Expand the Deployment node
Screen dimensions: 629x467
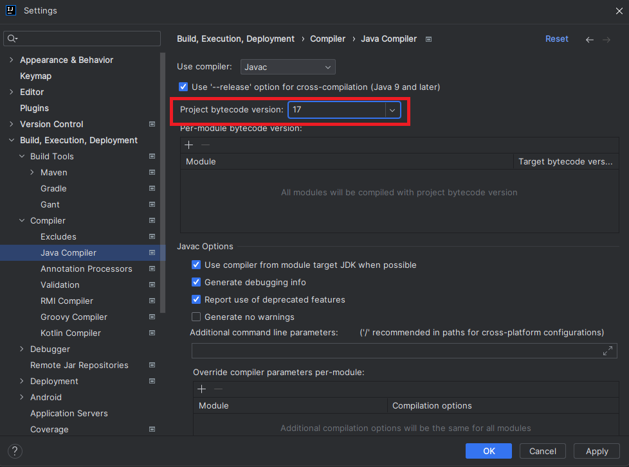tap(22, 381)
